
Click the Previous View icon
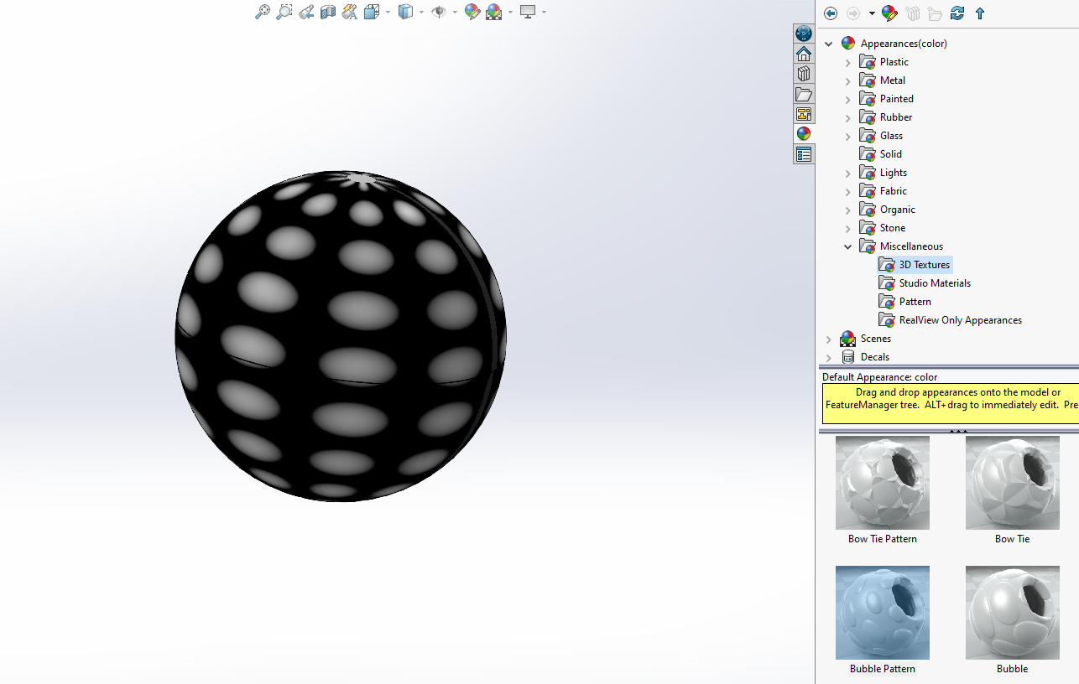[x=306, y=12]
